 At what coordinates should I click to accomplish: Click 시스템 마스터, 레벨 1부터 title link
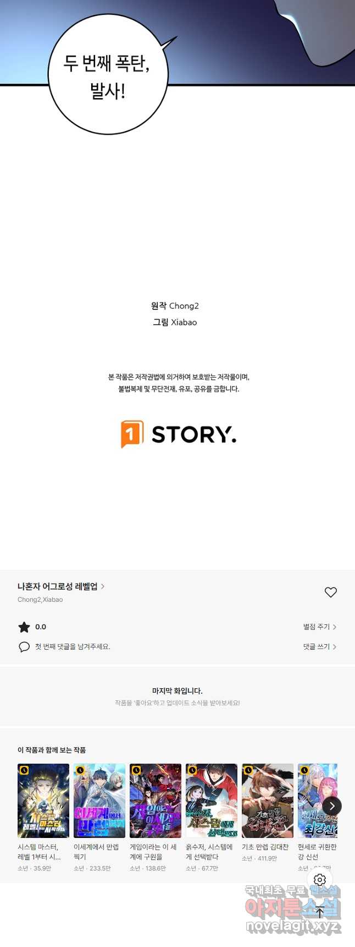[40, 852]
